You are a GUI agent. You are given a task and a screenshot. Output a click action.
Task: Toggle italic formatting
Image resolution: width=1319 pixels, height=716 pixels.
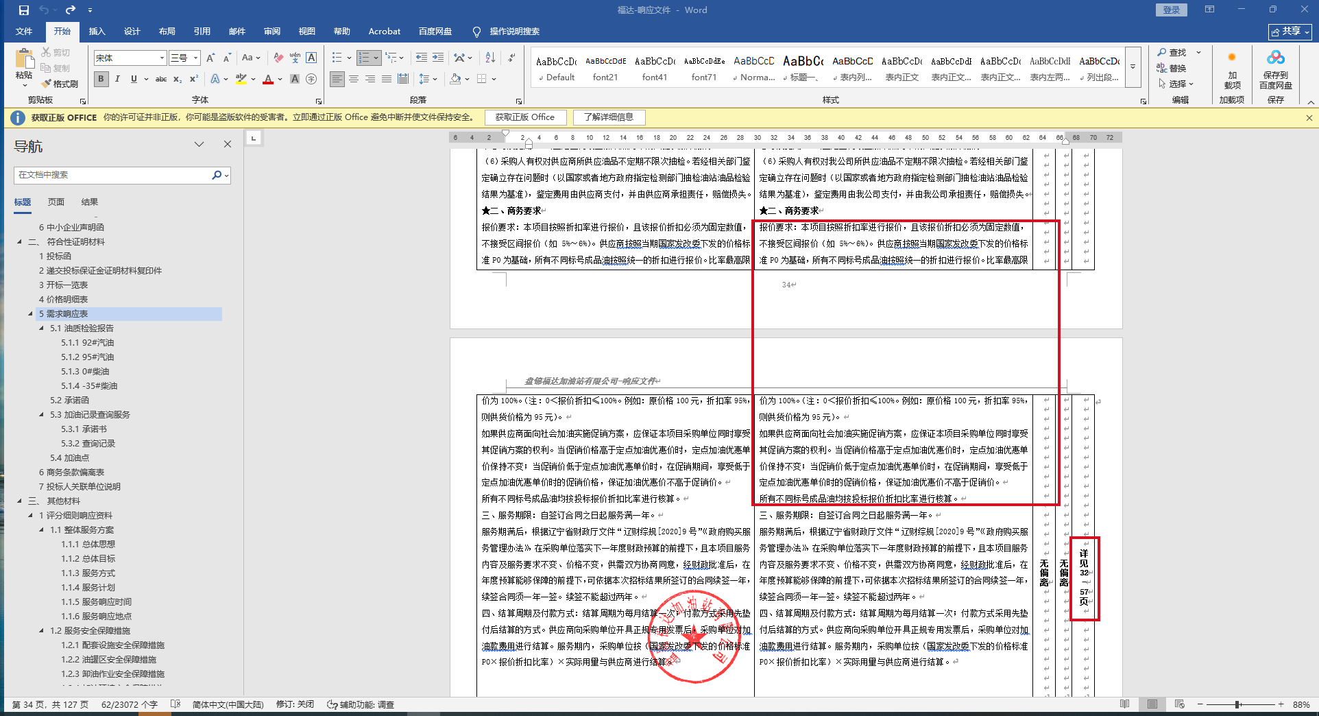point(117,80)
